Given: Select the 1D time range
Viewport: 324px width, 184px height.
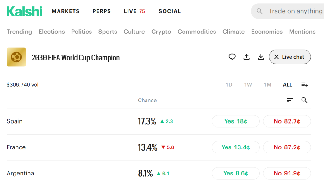Looking at the screenshot, I should click(x=229, y=85).
